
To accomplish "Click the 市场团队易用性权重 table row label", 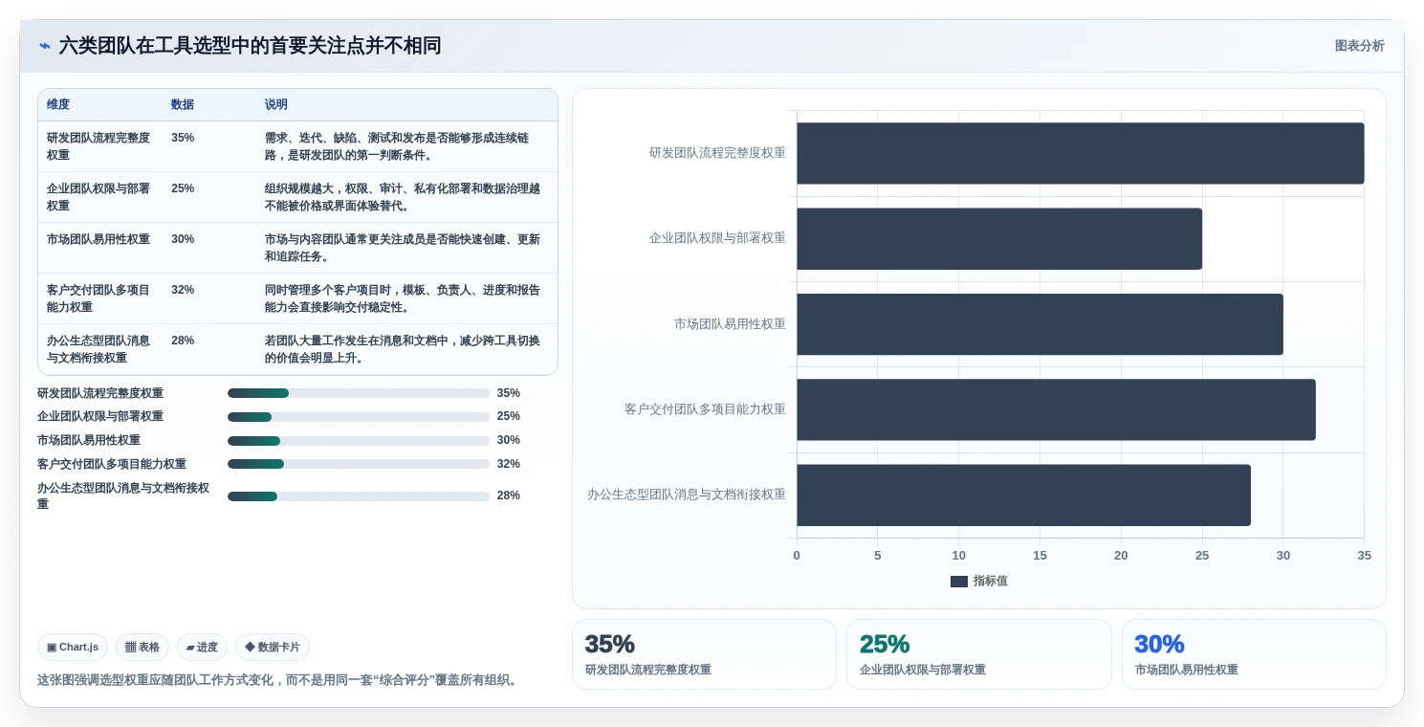I will pos(99,239).
